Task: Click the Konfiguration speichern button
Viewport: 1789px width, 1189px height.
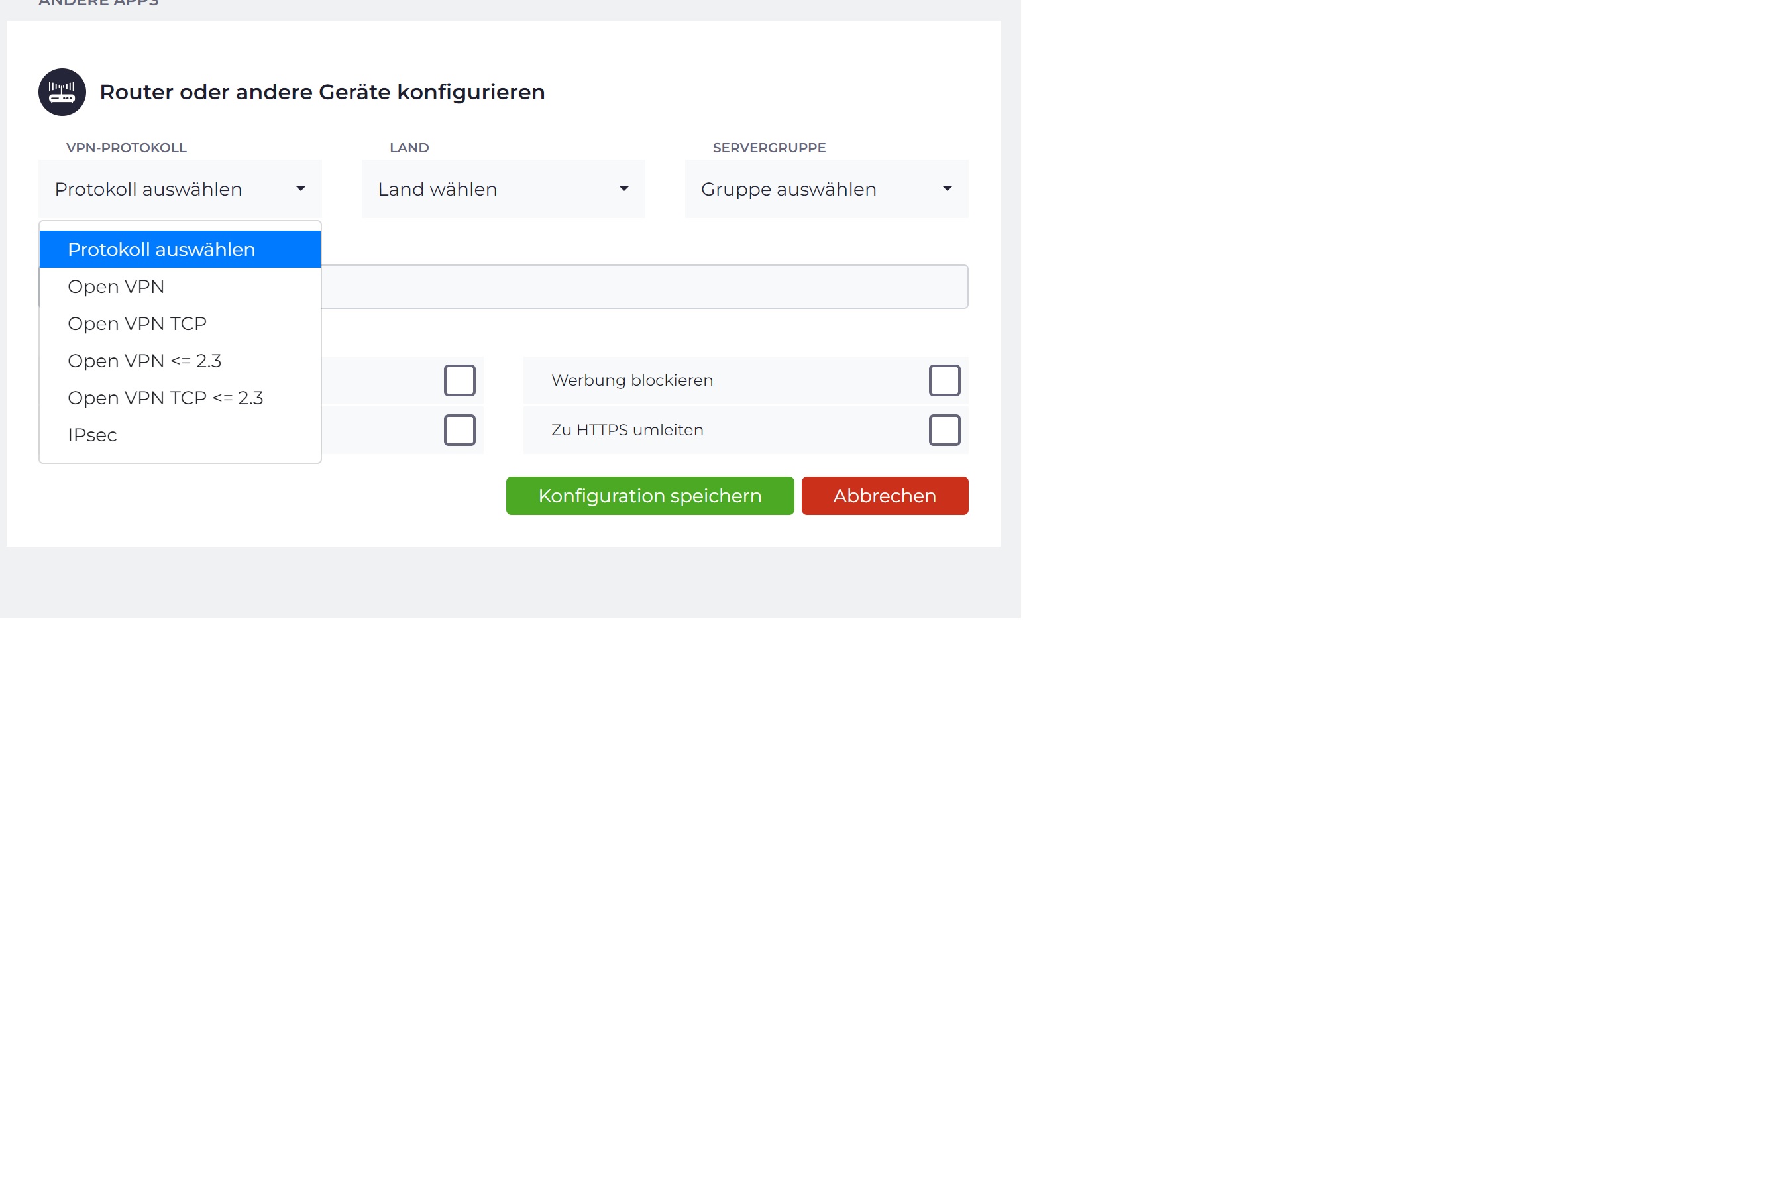Action: tap(649, 496)
